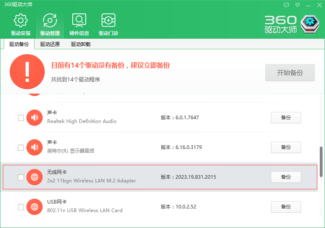Select the 802.11n USB Wireless LAN Card checkbox
This screenshot has height=228, width=325.
(x=21, y=207)
